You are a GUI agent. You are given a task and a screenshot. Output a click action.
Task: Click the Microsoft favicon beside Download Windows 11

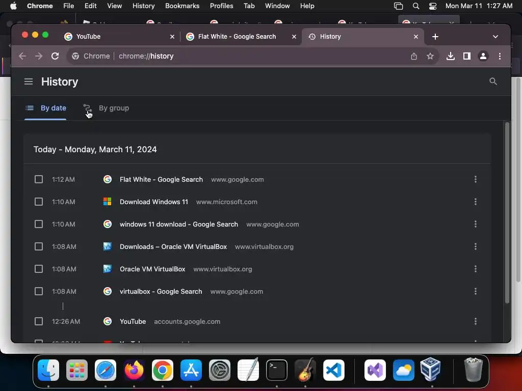point(107,202)
